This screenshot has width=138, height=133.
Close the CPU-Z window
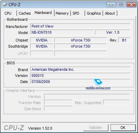pyautogui.click(x=131, y=5)
